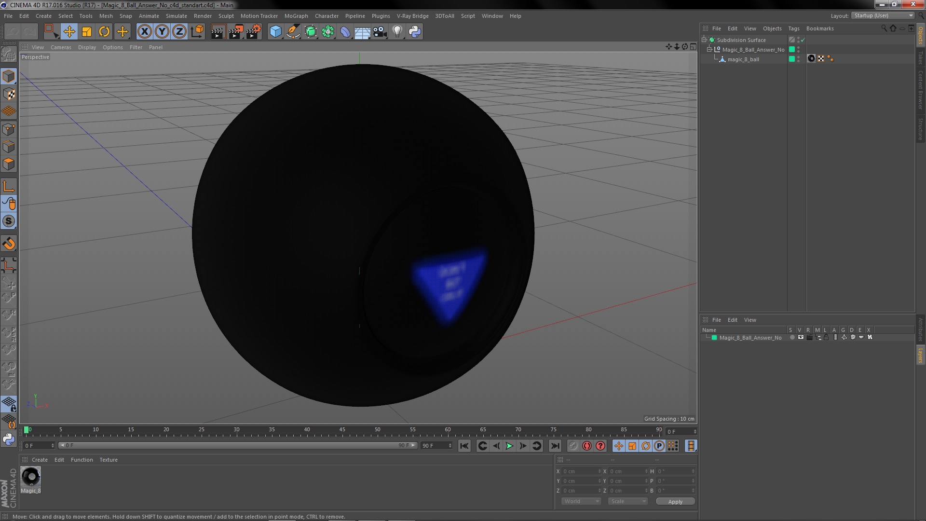The image size is (926, 521).
Task: Select the Move tool in top toolbar
Action: [69, 32]
